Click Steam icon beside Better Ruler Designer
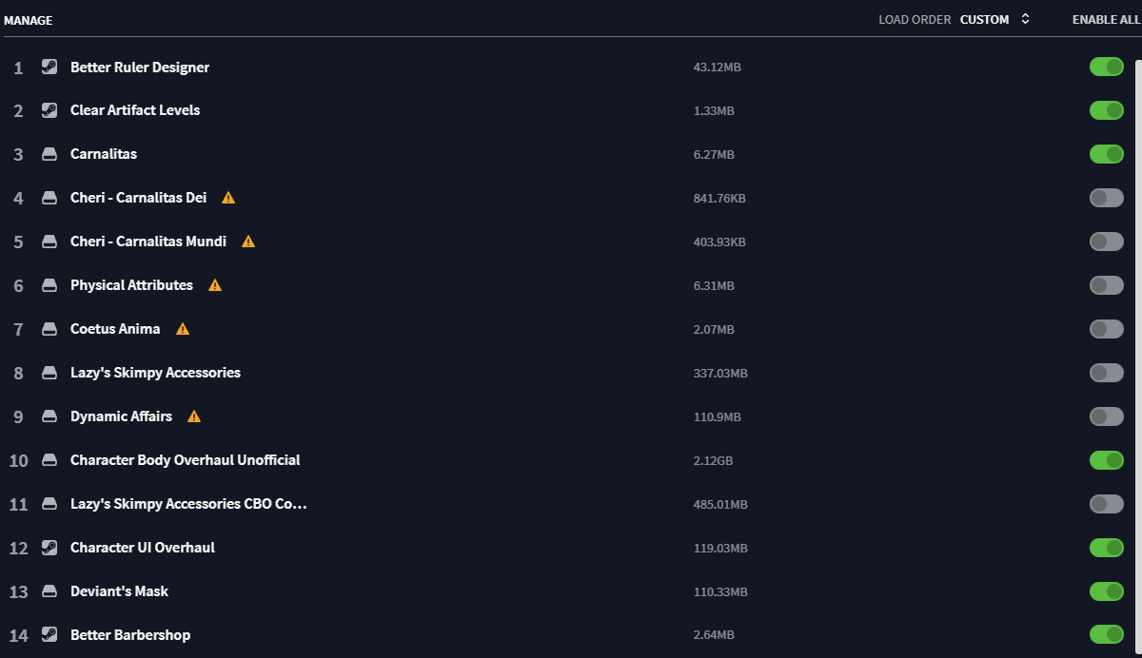 tap(49, 67)
